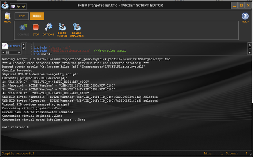Click the include "target.tmh" code line
The width and height of the screenshot is (253, 157).
tap(52, 47)
